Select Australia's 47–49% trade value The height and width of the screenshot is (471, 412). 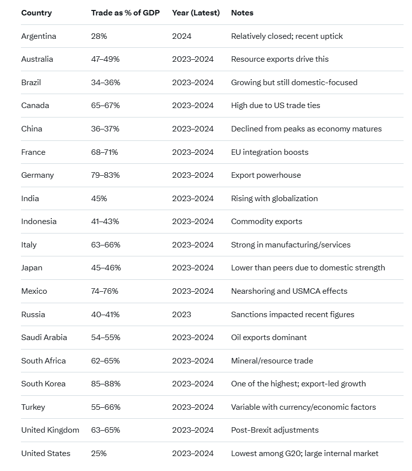pyautogui.click(x=106, y=59)
